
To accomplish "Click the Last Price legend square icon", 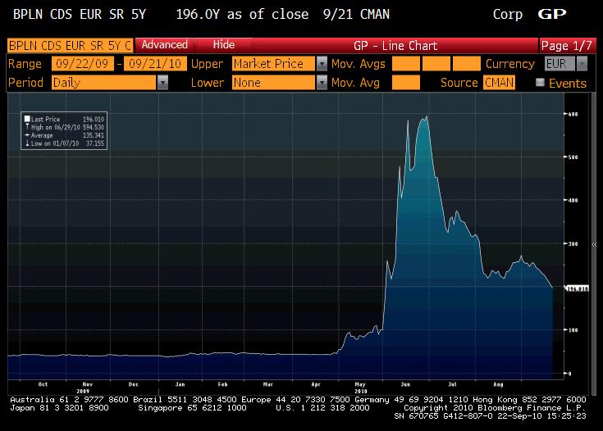I will click(x=28, y=119).
